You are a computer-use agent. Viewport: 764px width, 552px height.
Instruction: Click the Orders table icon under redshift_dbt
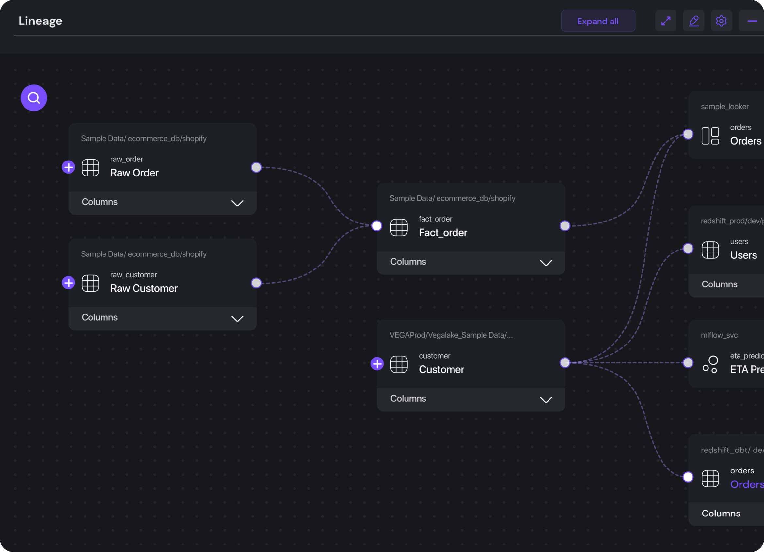711,479
